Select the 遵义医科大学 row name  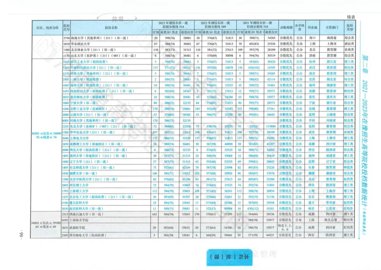pyautogui.click(x=79, y=203)
